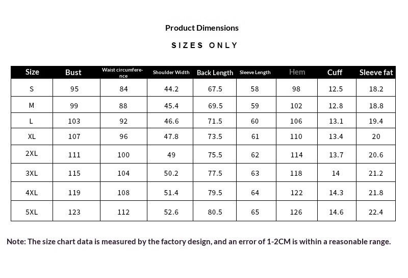408x278 pixels.
Task: Select the 5XL size row label
Action: pos(32,212)
